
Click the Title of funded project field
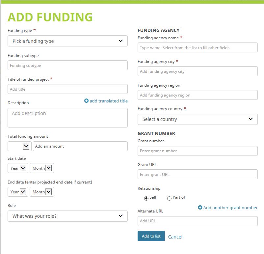click(x=67, y=89)
